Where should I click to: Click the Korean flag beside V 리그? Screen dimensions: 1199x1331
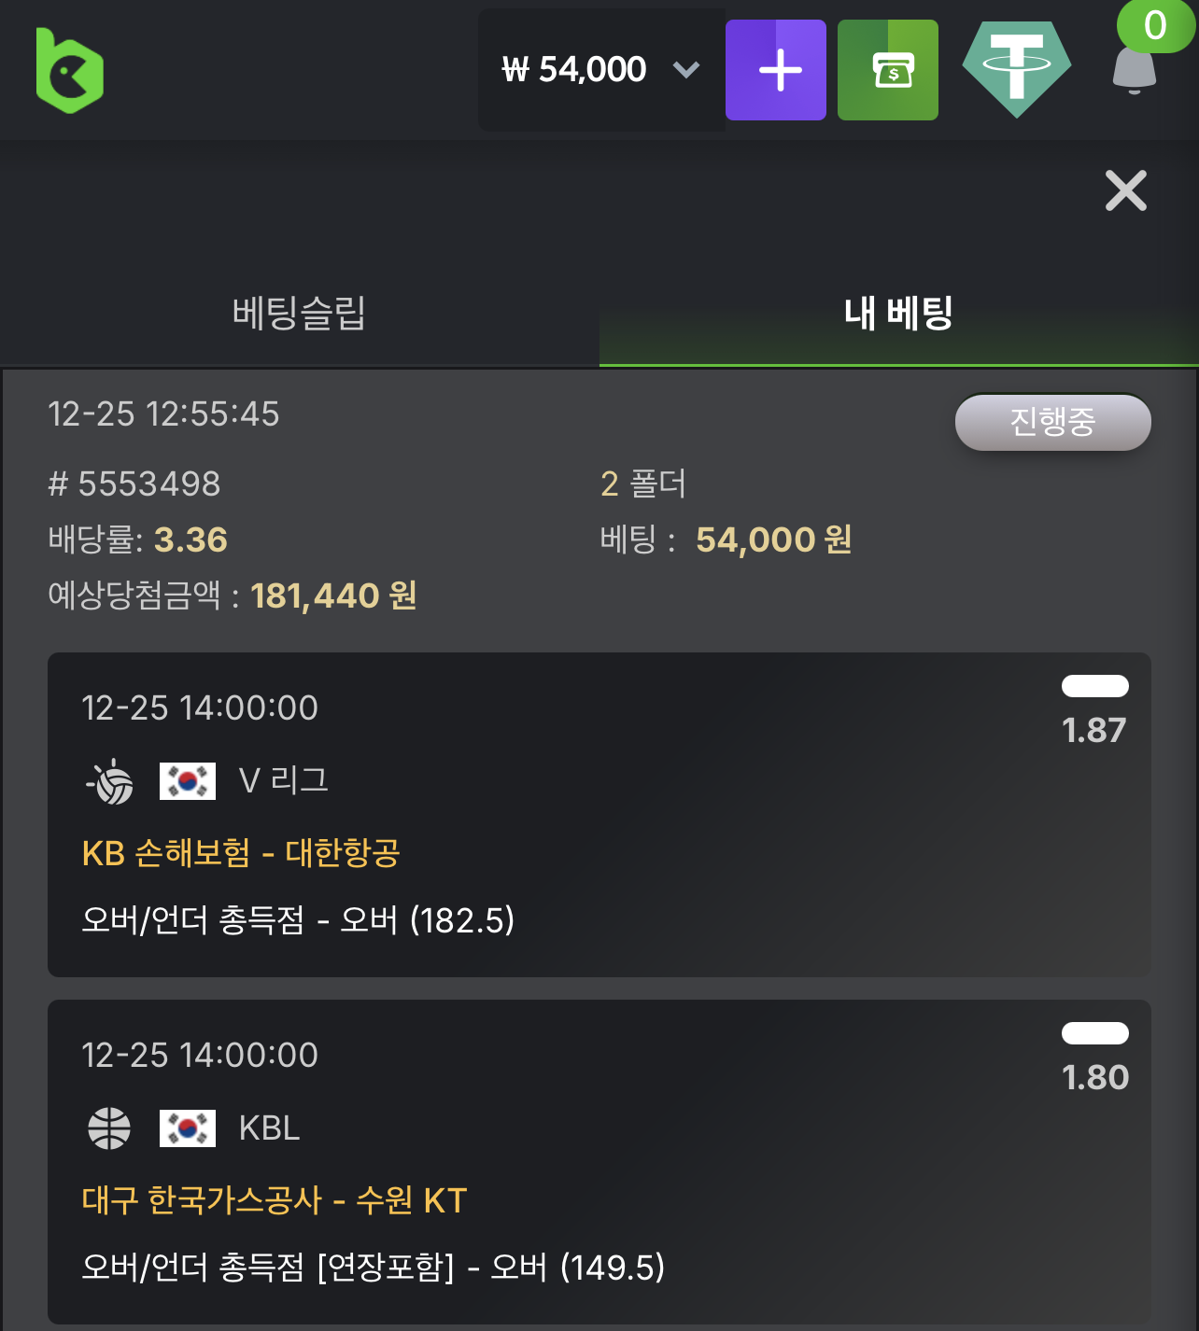188,781
